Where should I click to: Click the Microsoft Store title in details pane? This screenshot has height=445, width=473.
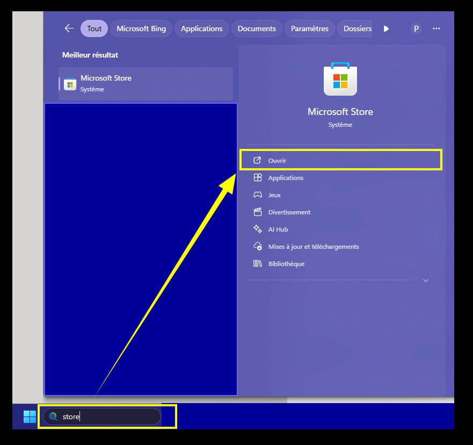(340, 112)
